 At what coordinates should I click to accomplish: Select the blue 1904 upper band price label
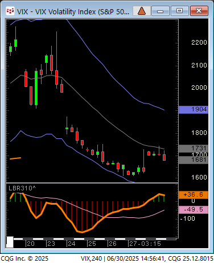[194, 110]
